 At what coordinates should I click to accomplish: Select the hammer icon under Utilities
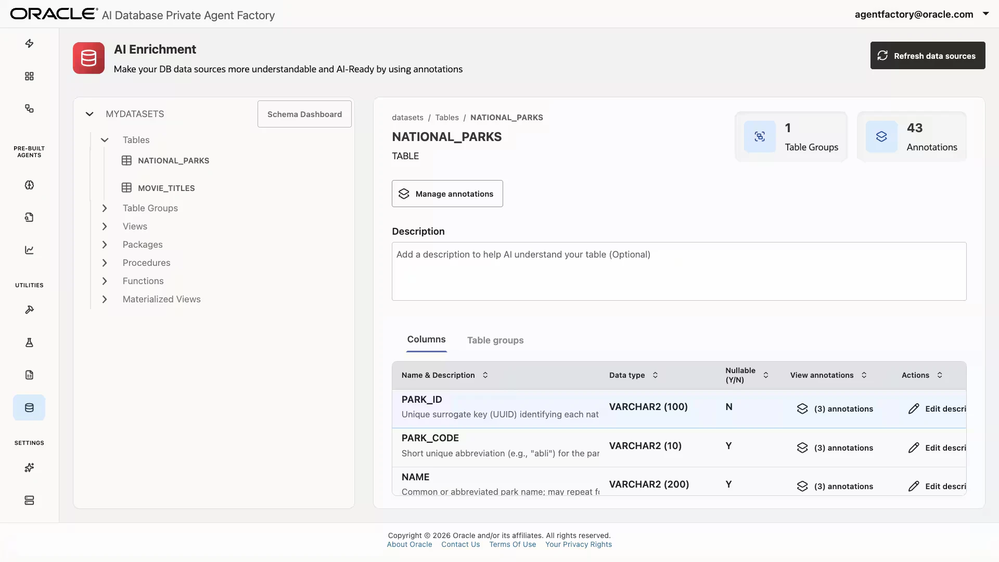tap(29, 310)
